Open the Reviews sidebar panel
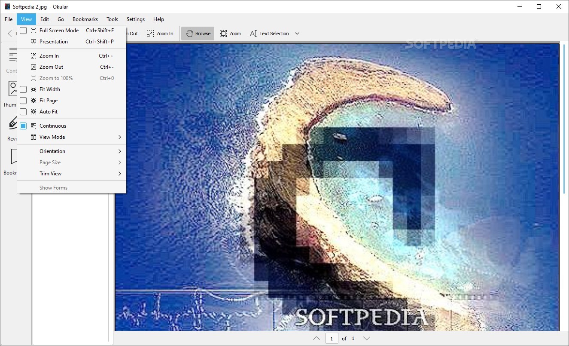The width and height of the screenshot is (569, 346). [11, 128]
